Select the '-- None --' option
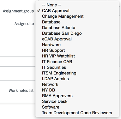 [77, 5]
